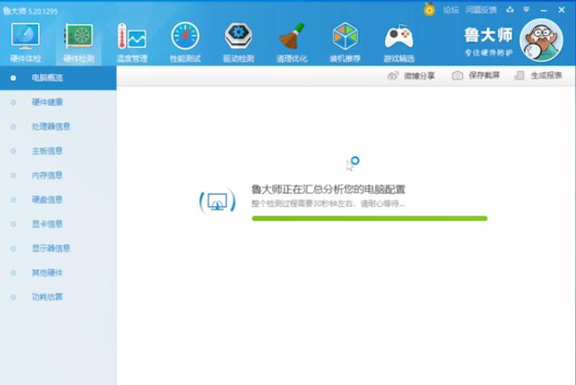The image size is (576, 385).
Task: Open the 温度管理 temperature management icon
Action: [132, 36]
